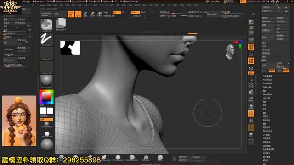Click the PolySphere tool thumbnail
Screen dimensions: 294x165
click(61, 24)
